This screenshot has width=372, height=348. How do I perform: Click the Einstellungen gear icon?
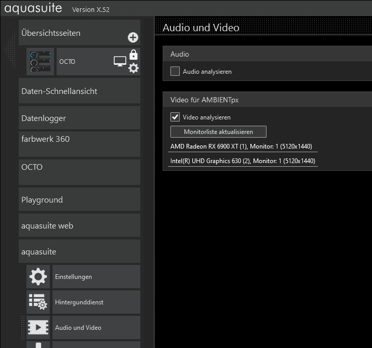tap(38, 277)
